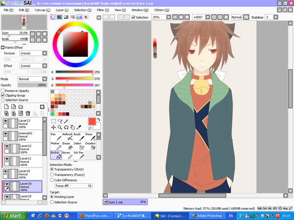Switch to Kuro 1.sai document tab
The image size is (294, 220).
[125, 202]
